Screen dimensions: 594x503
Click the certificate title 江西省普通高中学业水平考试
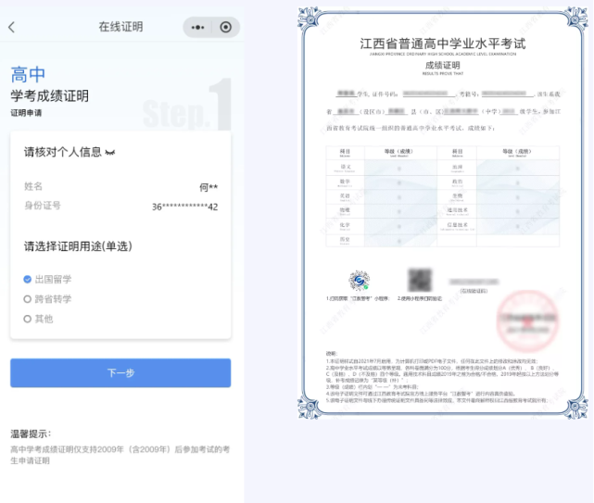point(443,44)
